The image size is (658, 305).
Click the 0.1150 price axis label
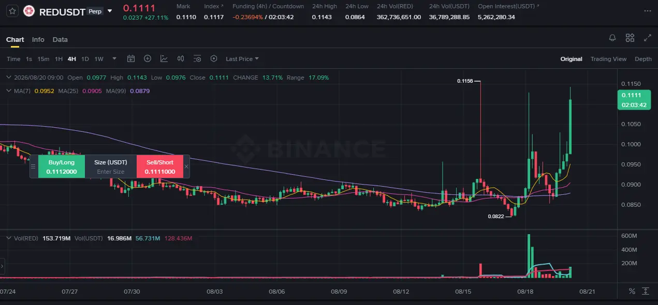click(631, 84)
